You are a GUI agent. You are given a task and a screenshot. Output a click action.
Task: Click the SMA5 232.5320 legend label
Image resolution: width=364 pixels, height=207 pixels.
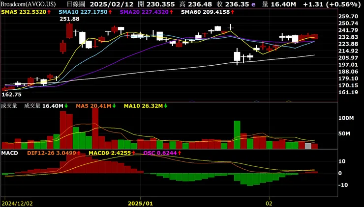click(24, 12)
